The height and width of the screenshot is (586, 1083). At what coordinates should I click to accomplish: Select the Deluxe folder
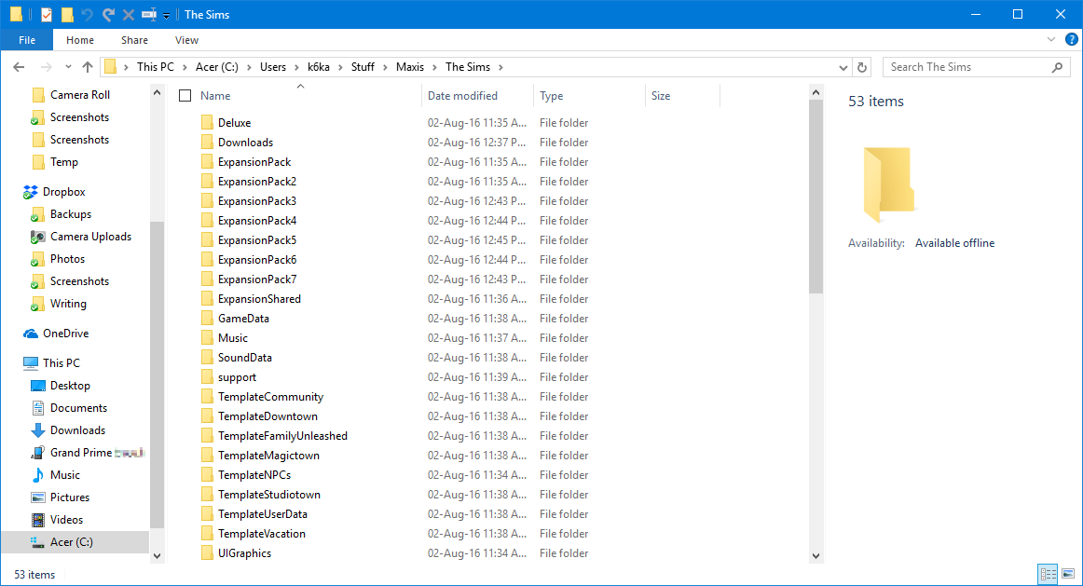point(234,123)
